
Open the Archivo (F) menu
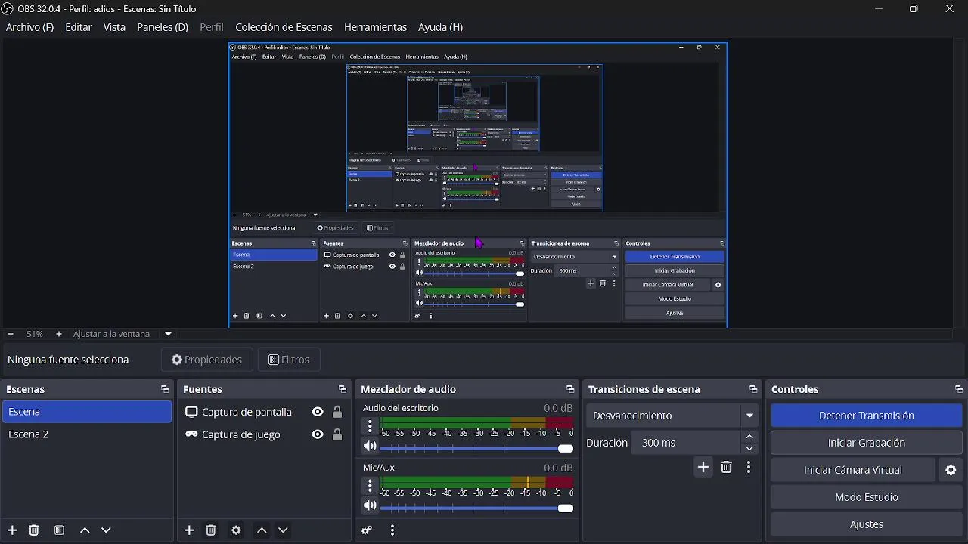click(x=29, y=27)
